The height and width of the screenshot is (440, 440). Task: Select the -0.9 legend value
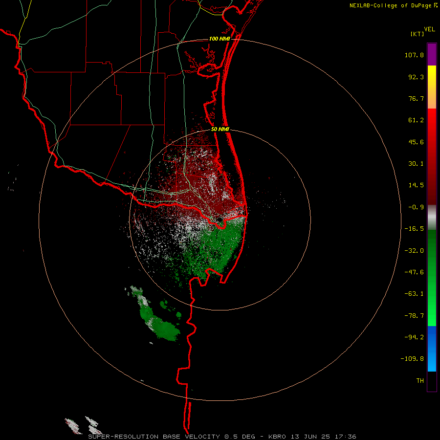point(416,207)
